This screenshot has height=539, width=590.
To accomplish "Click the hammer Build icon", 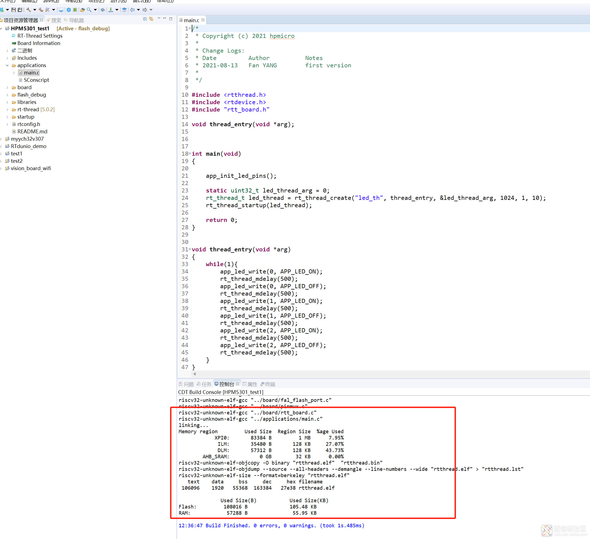I will point(28,10).
